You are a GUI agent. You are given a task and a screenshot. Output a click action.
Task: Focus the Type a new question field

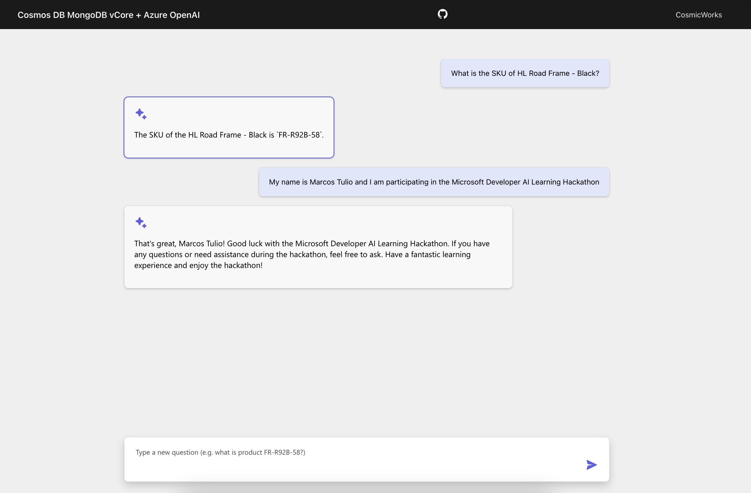coord(316,452)
